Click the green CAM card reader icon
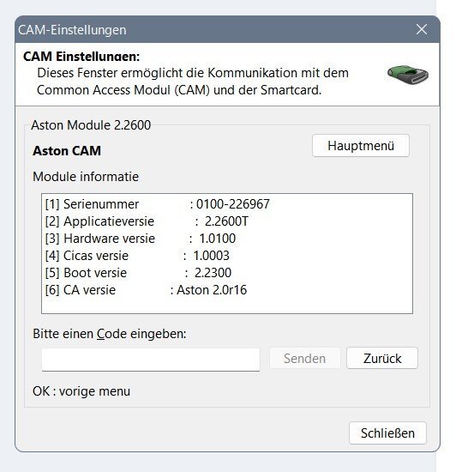Viewport: 468px width, 472px height. [x=408, y=74]
